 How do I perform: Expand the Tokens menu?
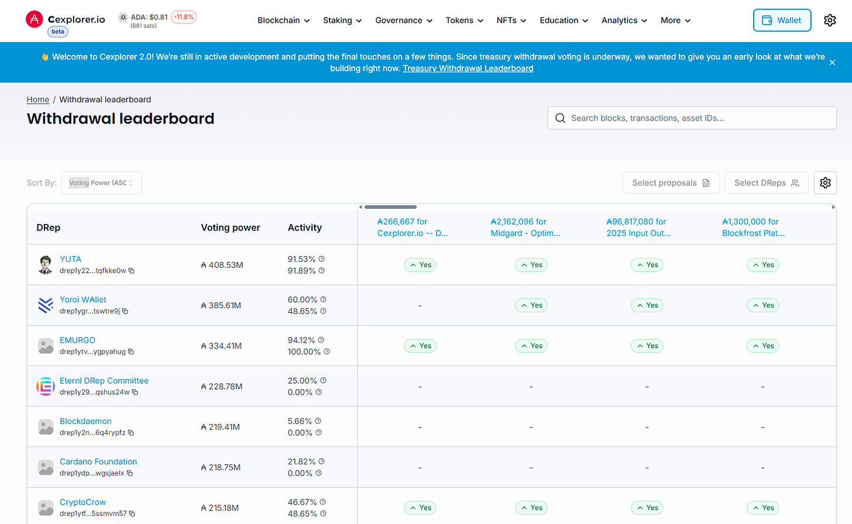[465, 20]
